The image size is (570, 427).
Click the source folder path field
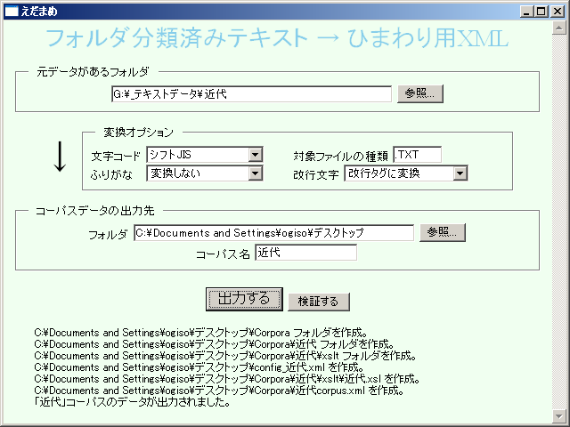(251, 93)
